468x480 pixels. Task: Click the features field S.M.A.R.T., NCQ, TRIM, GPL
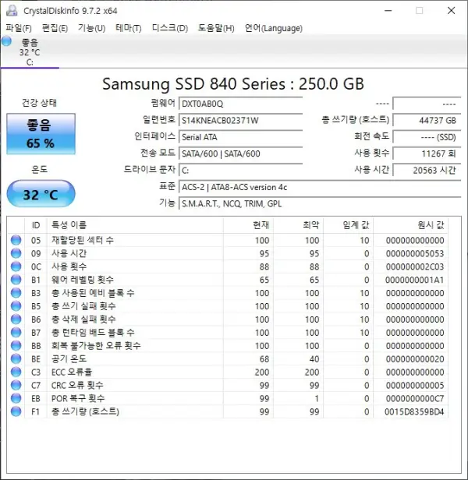click(x=320, y=203)
